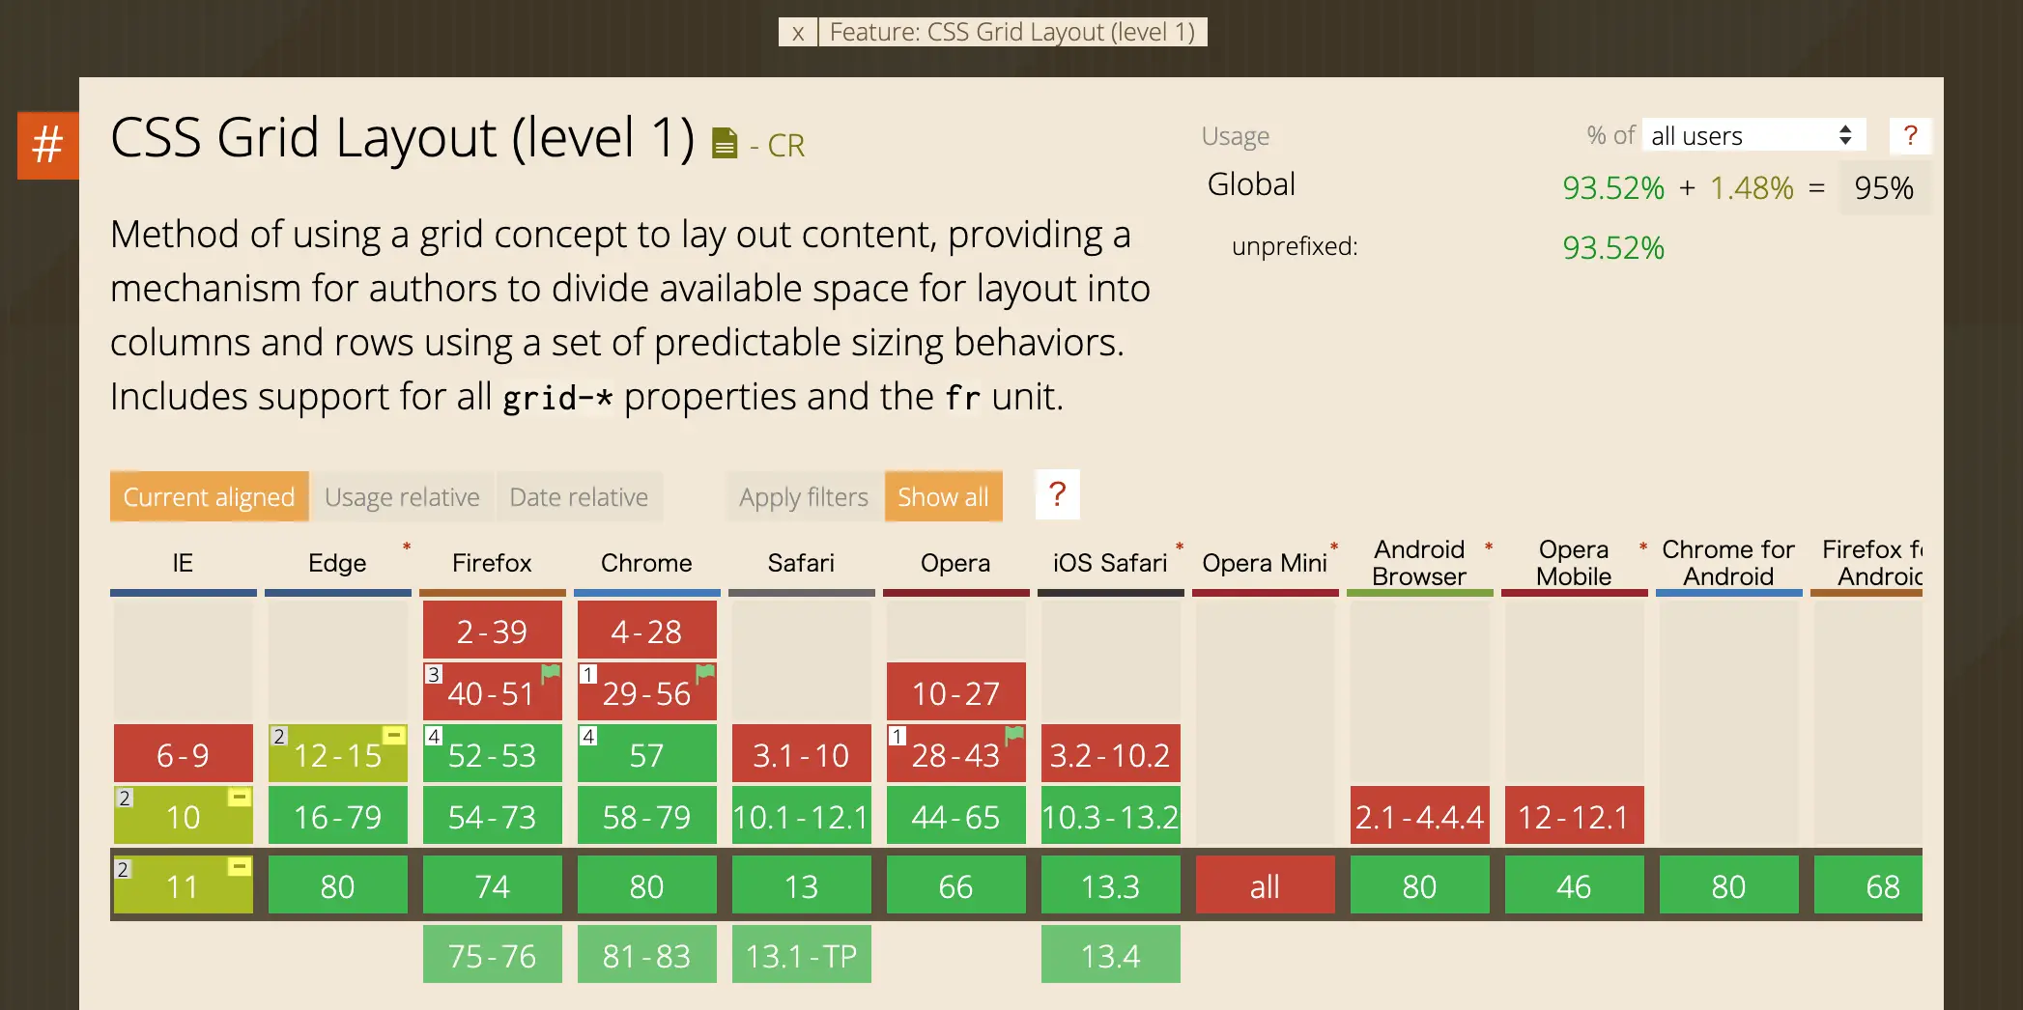Click the green flag on Chrome 29-56

705,673
